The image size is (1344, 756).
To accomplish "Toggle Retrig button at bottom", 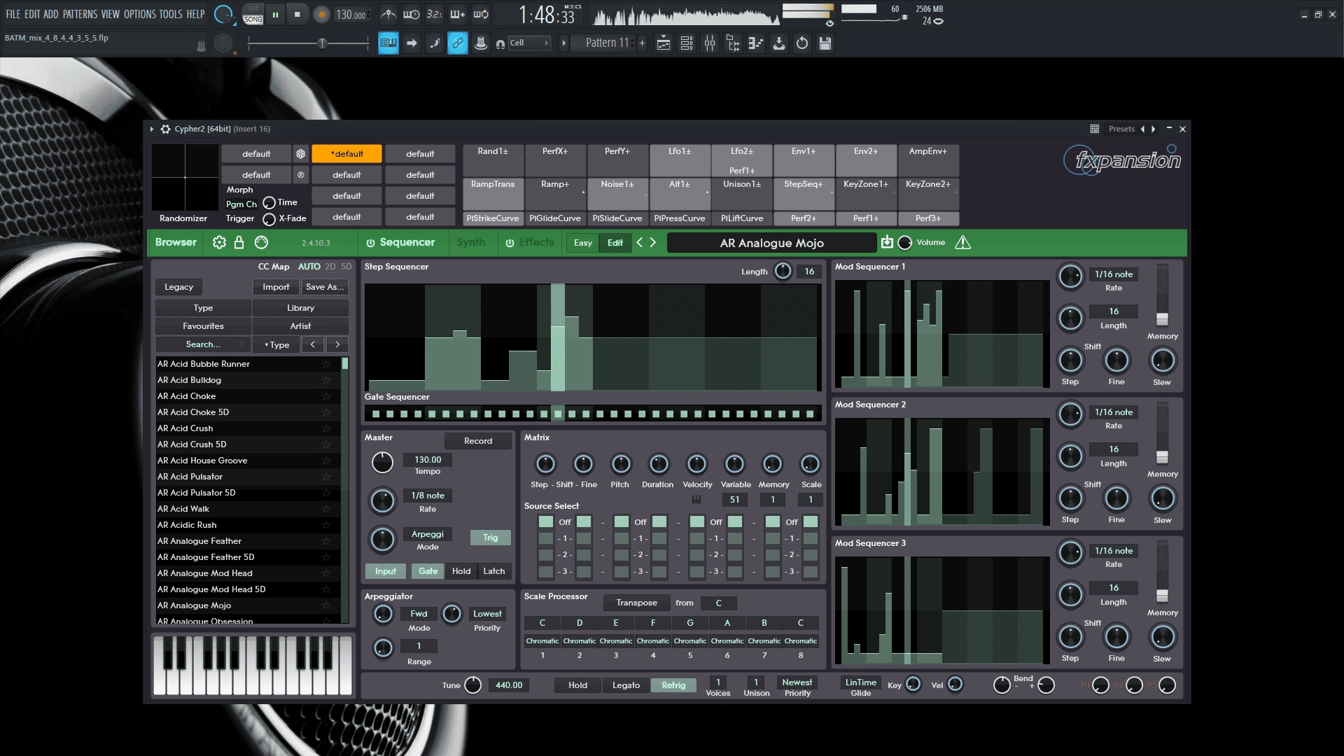I will click(673, 685).
